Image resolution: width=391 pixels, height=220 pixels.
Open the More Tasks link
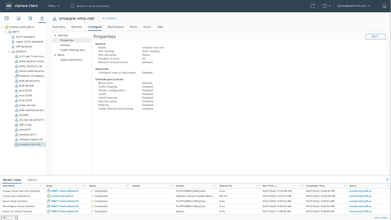click(x=381, y=217)
